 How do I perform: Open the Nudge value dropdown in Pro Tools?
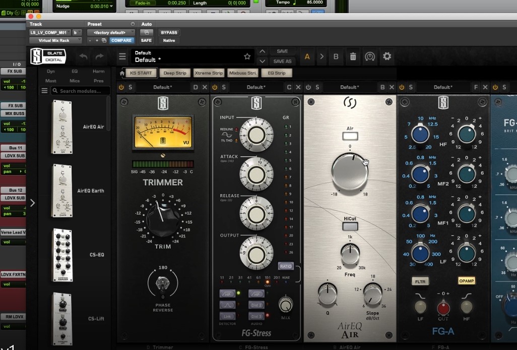tap(111, 6)
